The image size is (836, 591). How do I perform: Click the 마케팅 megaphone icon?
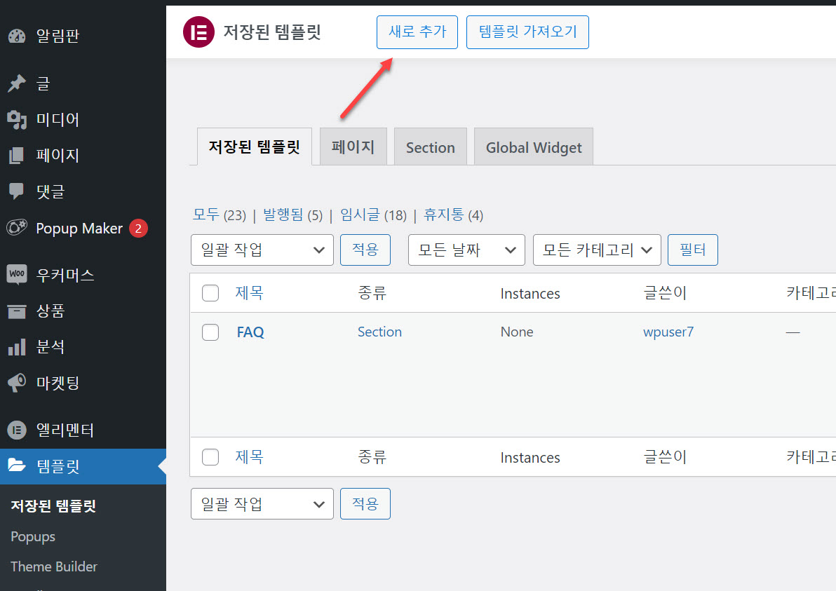click(17, 382)
